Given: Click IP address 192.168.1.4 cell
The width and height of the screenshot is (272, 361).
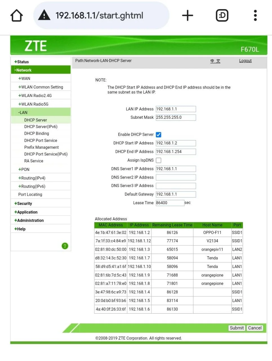Looking at the screenshot, I should click(x=139, y=292).
